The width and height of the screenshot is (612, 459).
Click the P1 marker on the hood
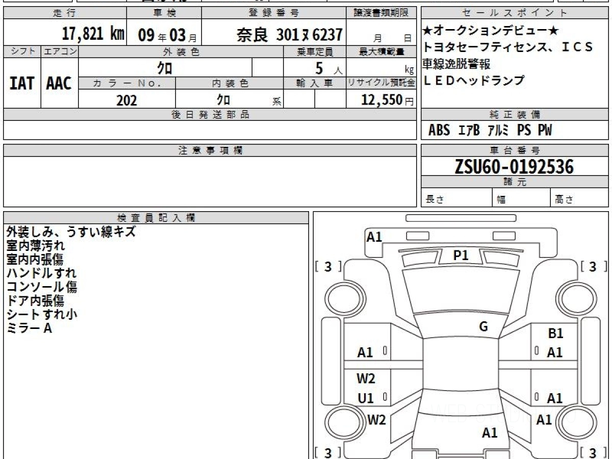(461, 256)
